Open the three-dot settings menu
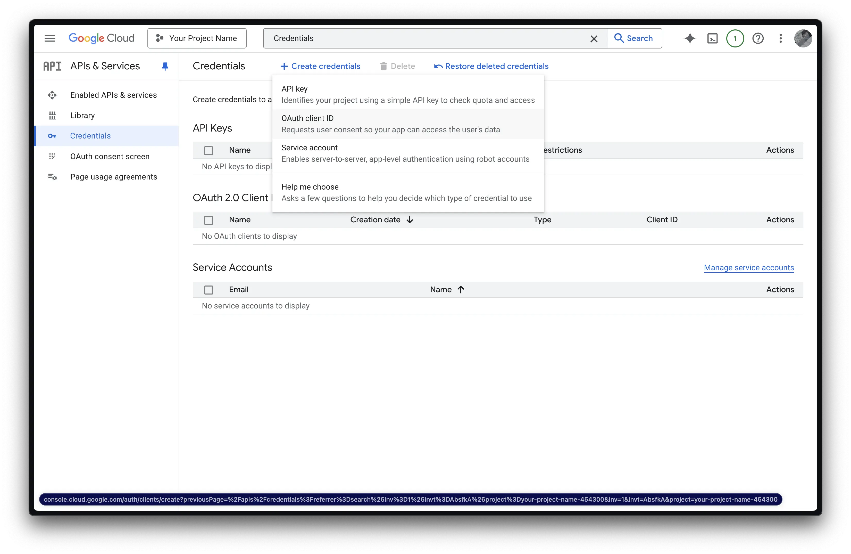This screenshot has height=554, width=851. (781, 38)
